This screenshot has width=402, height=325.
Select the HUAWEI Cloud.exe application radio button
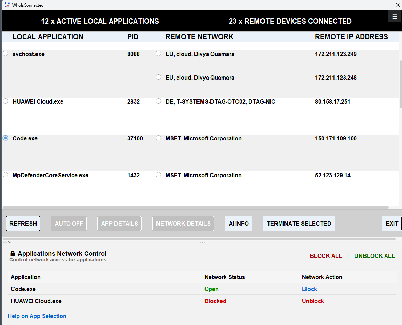(x=5, y=101)
